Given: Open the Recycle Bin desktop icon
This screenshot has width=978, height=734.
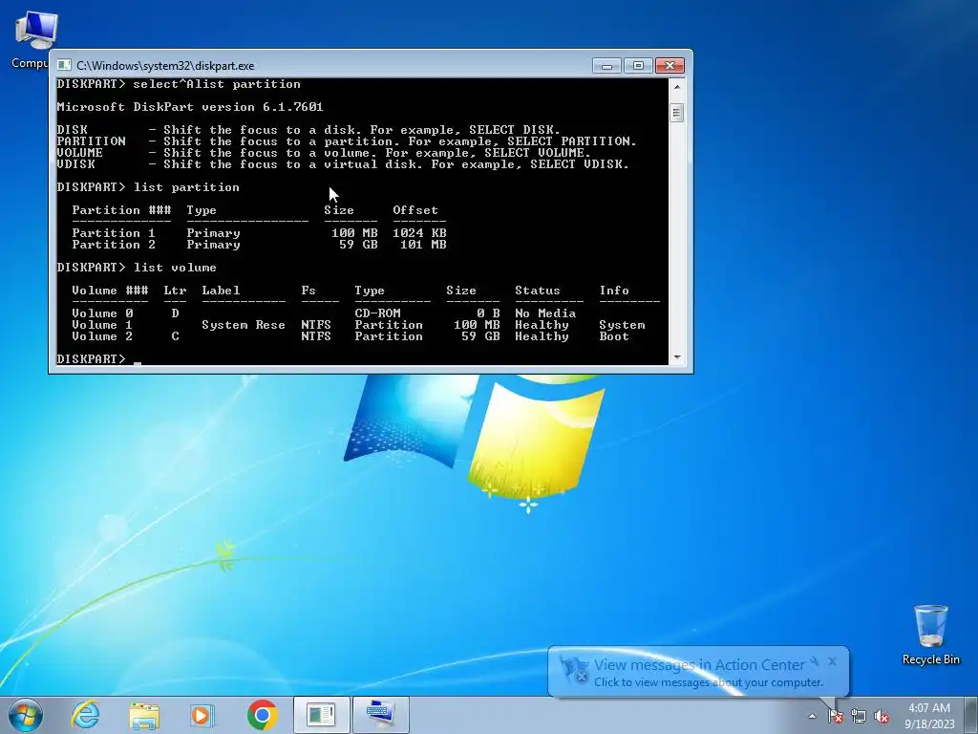Looking at the screenshot, I should pos(930,635).
